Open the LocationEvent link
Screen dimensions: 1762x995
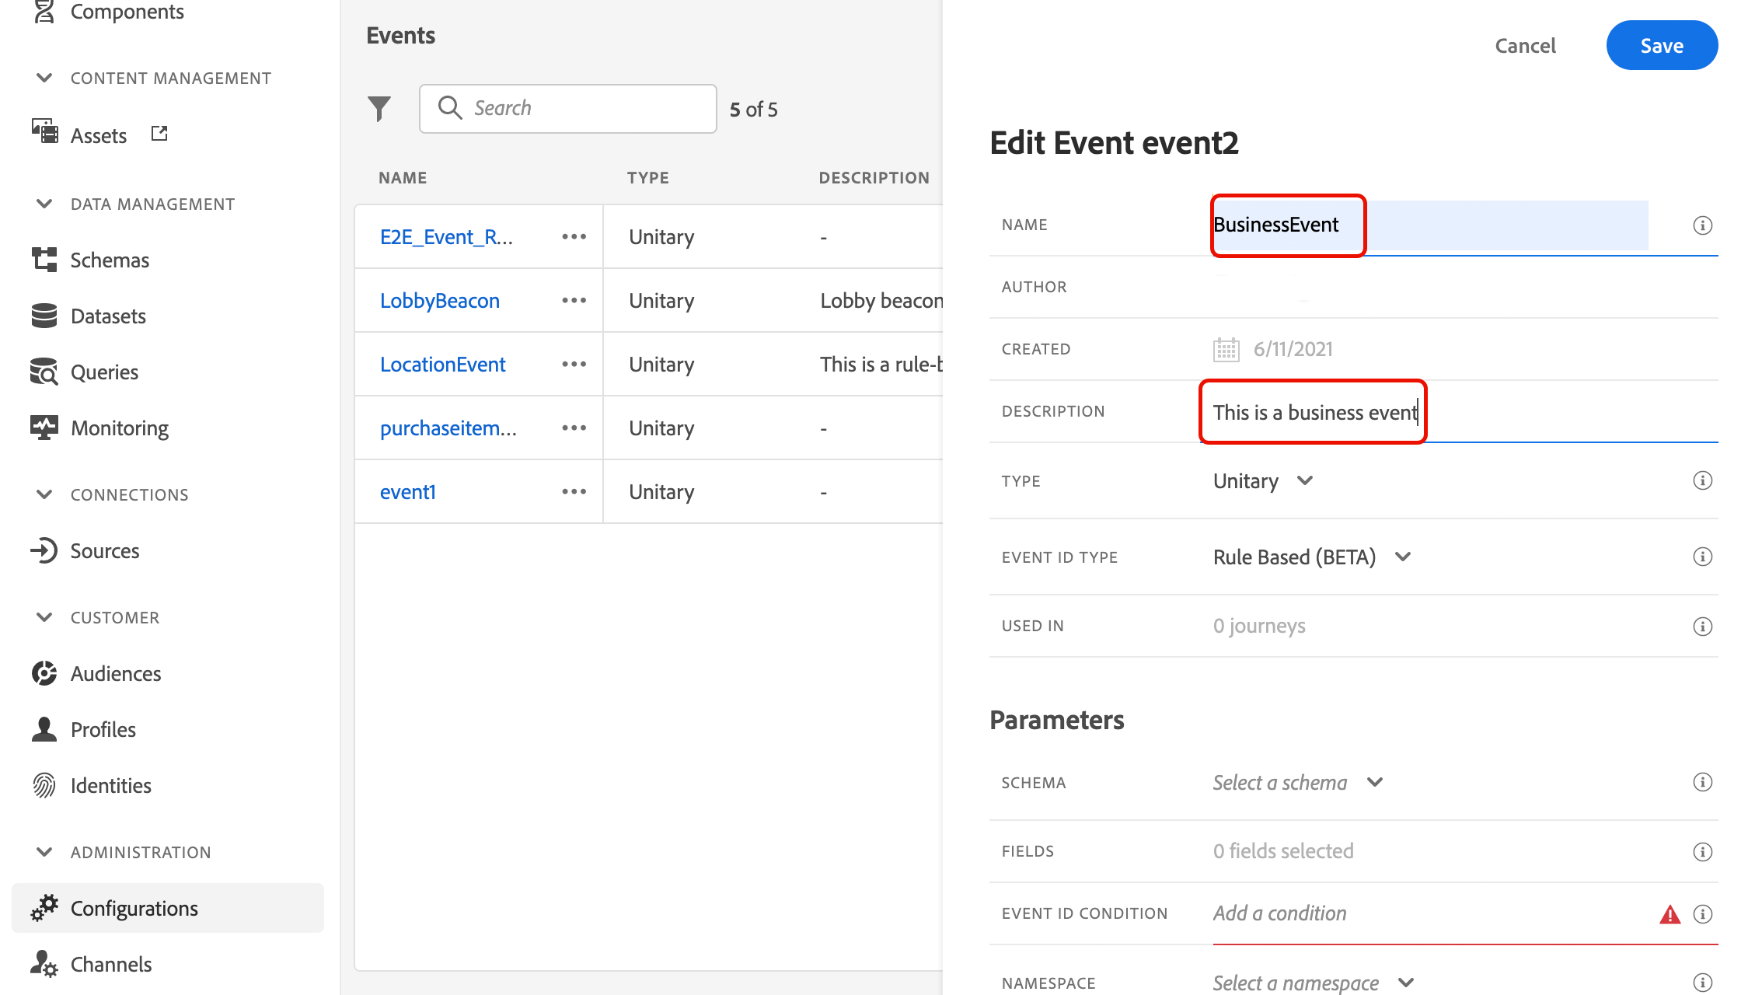442,365
